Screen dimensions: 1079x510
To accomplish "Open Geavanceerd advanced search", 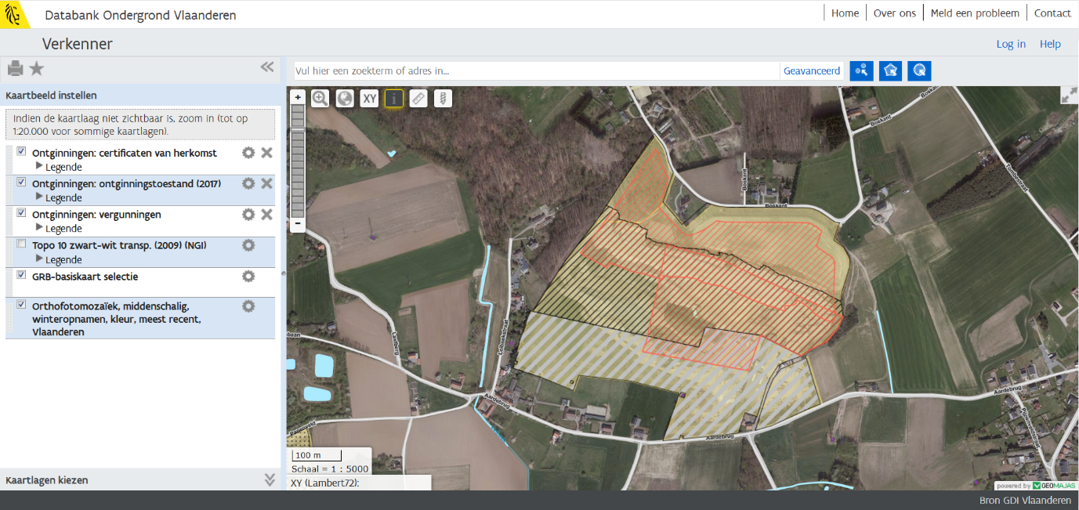I will 811,71.
